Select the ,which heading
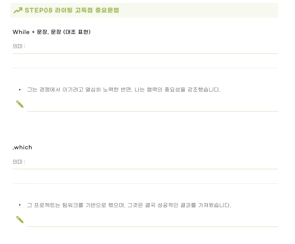Screen dimensions: 295x244 click(x=22, y=147)
